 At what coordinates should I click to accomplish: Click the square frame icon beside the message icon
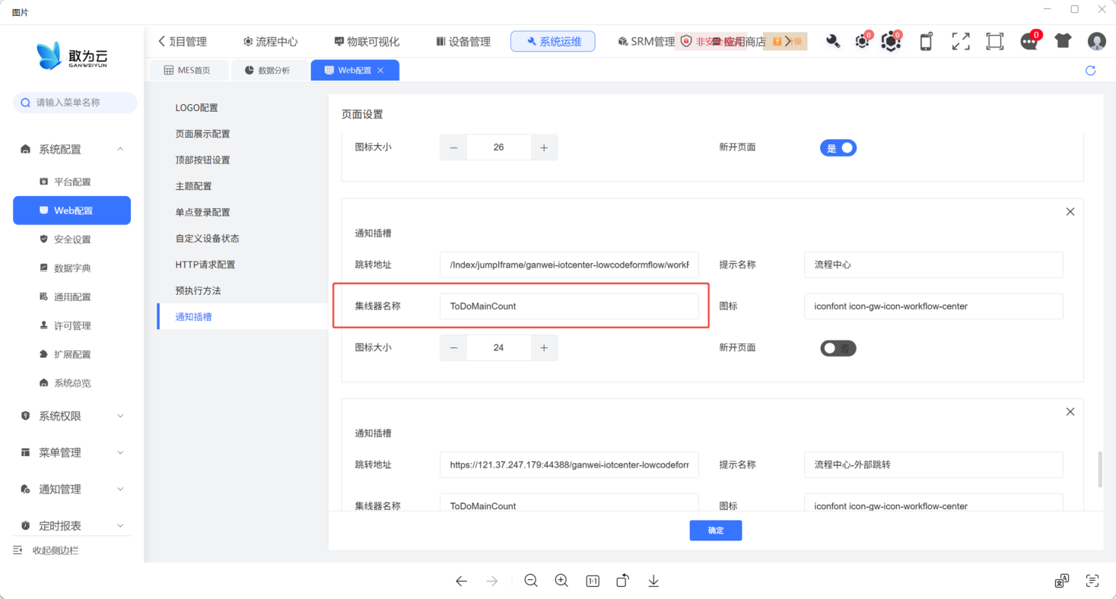coord(994,42)
